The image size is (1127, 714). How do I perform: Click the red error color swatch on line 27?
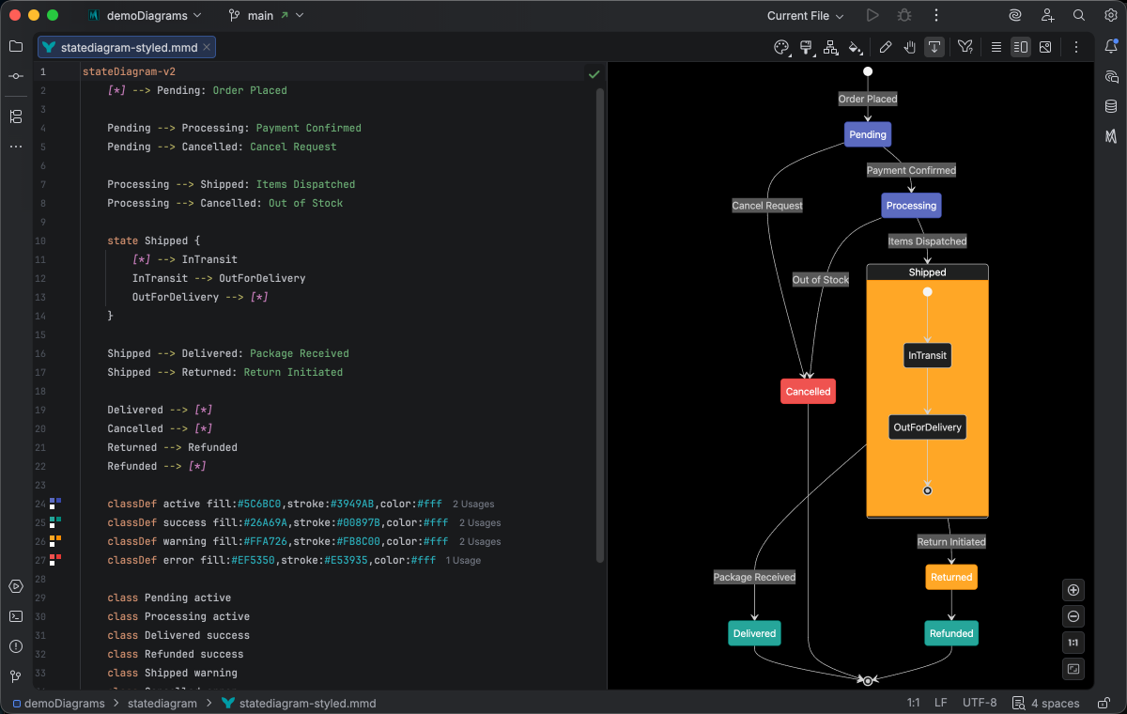pyautogui.click(x=55, y=560)
